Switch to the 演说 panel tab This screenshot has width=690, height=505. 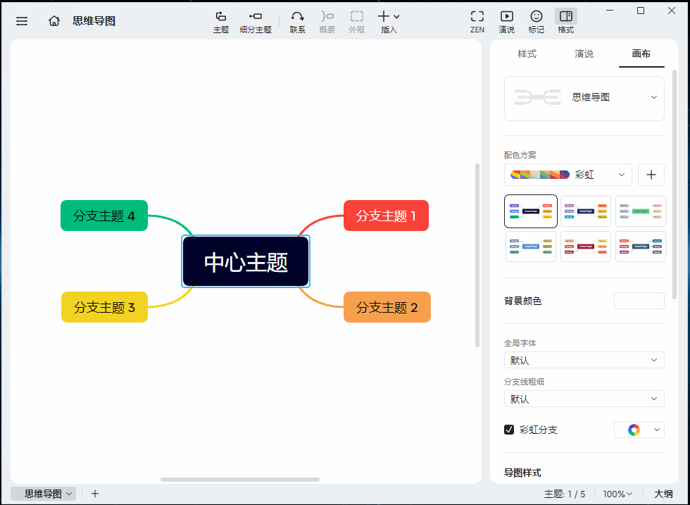tap(584, 54)
